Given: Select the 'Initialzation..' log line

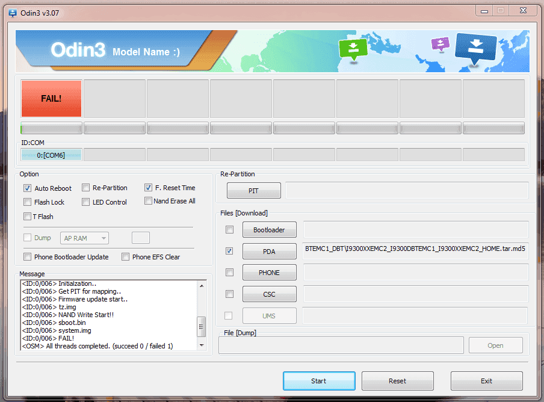Looking at the screenshot, I should pos(59,283).
